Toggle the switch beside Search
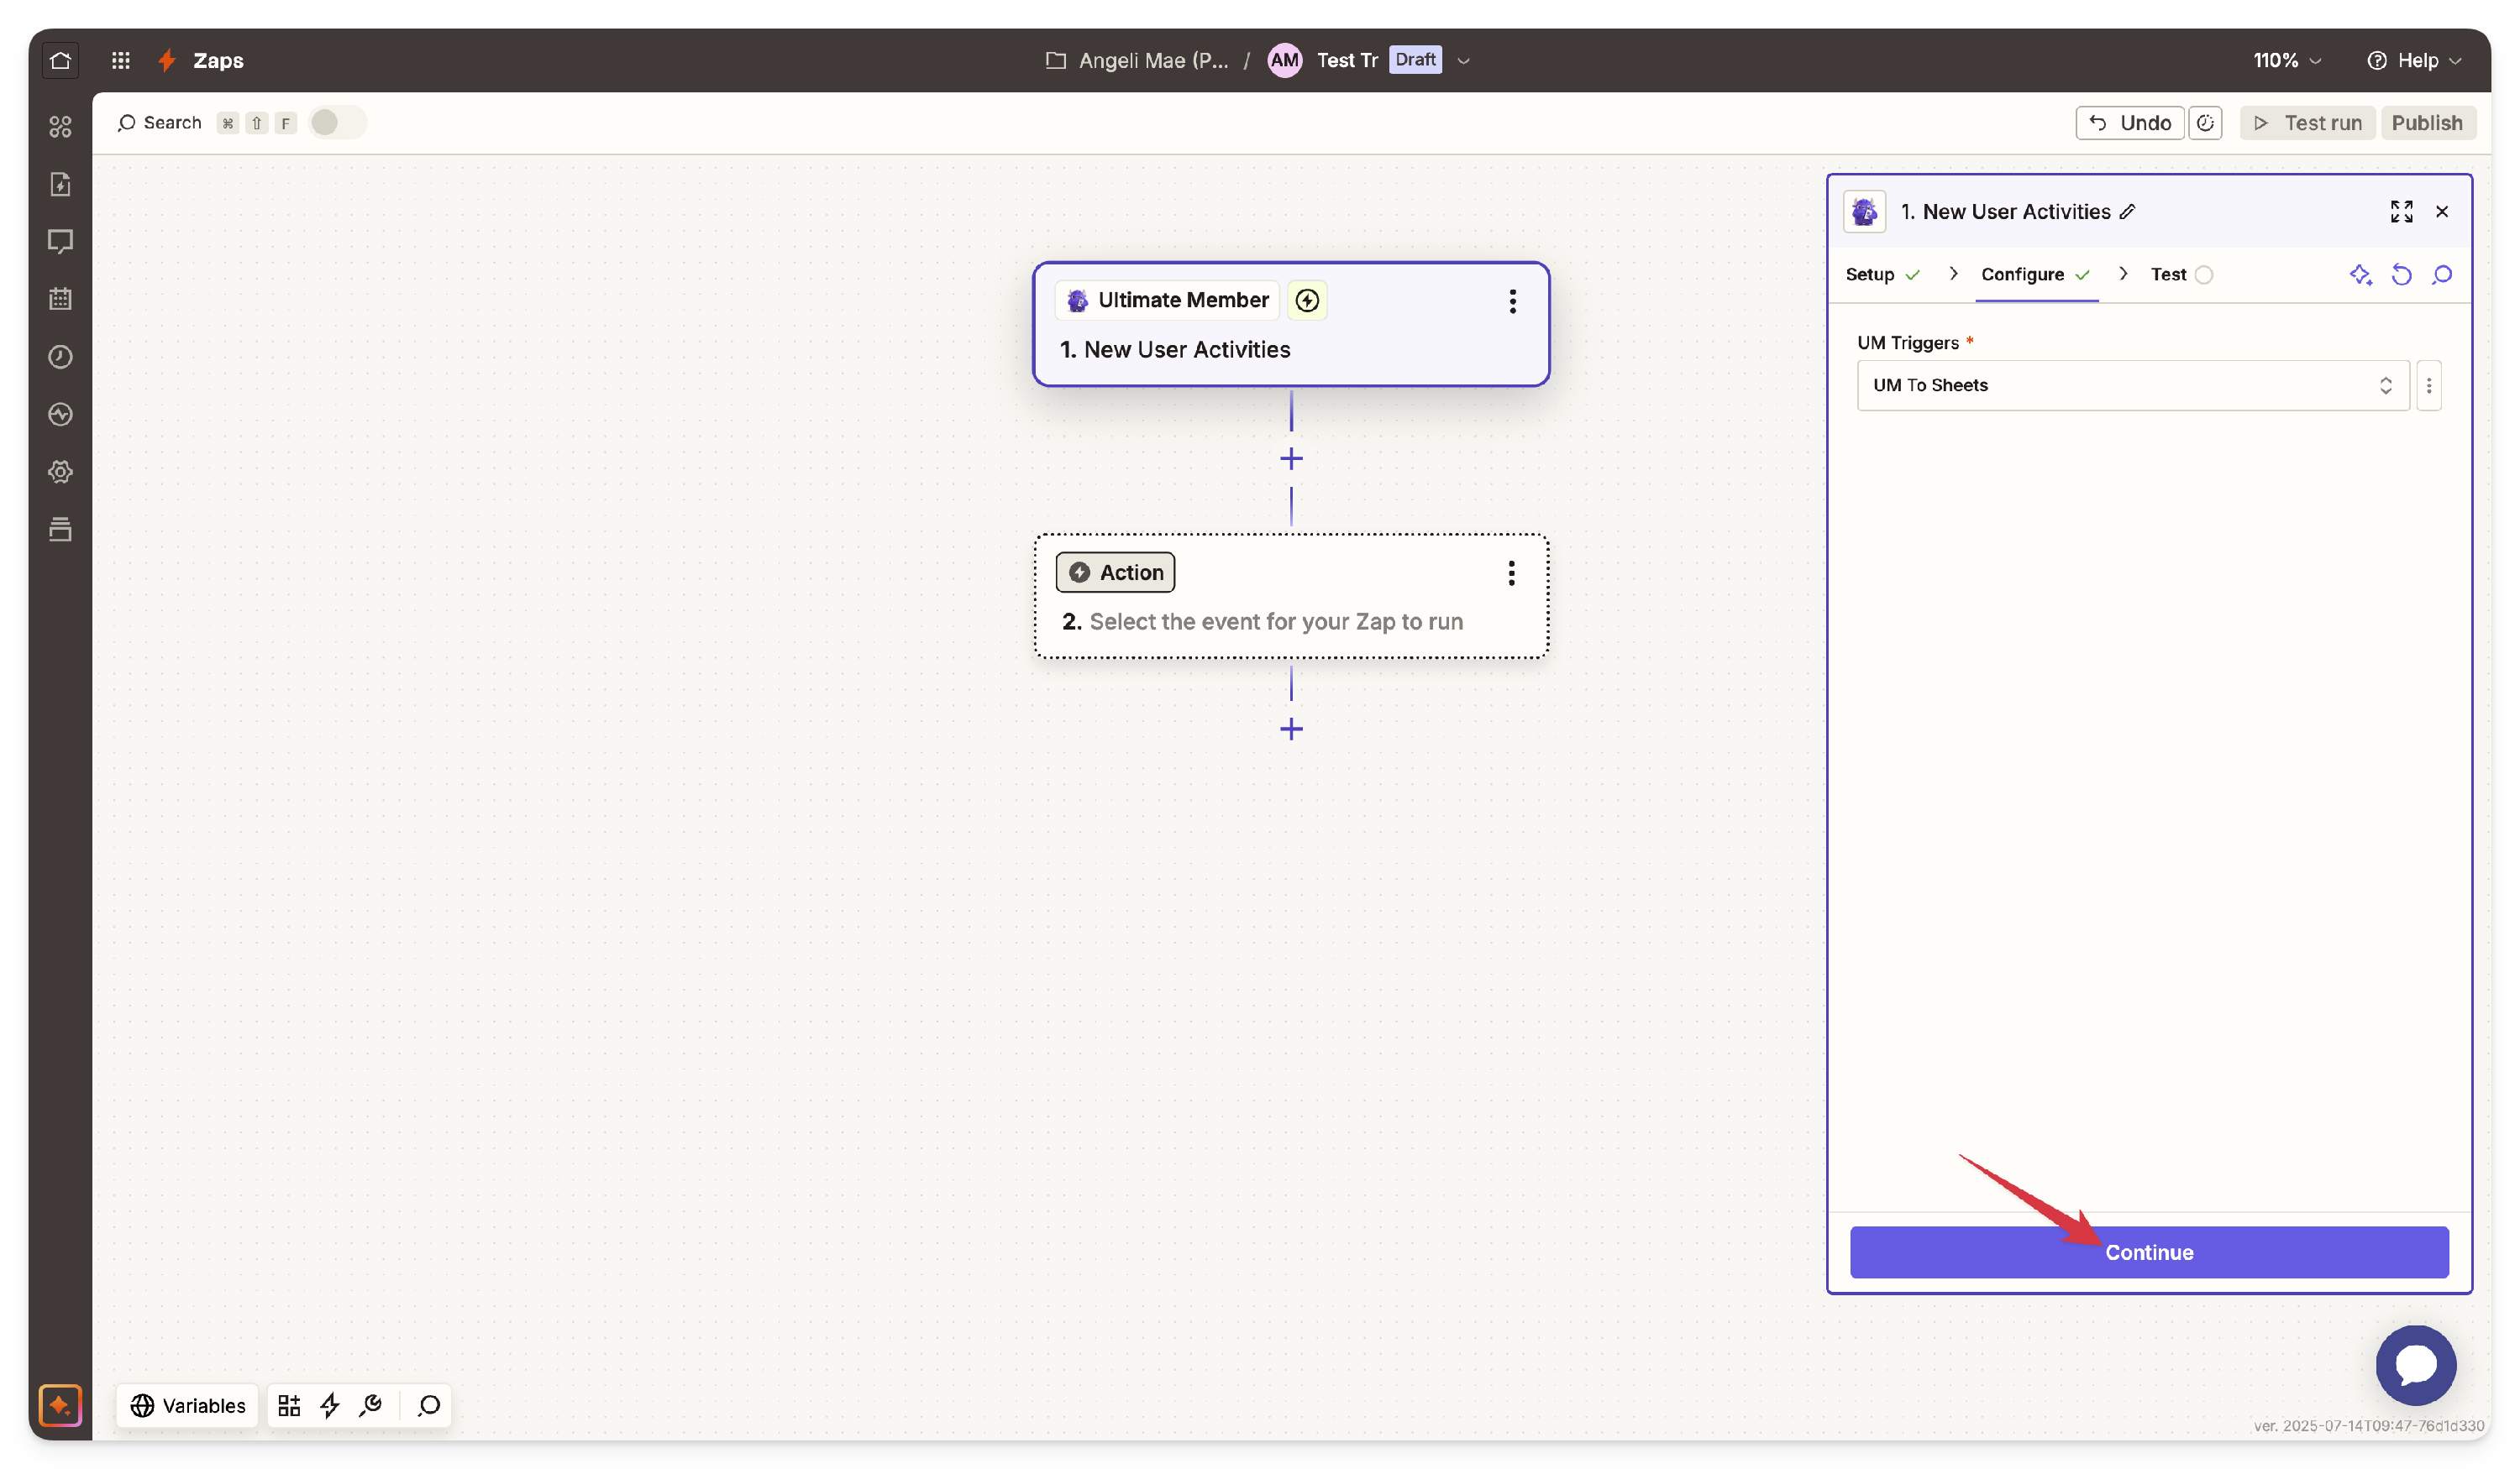Screen dimensions: 2520x1469 coord(337,123)
